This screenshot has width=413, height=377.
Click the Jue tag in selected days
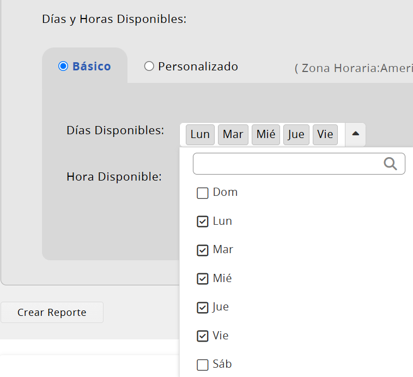[296, 135]
